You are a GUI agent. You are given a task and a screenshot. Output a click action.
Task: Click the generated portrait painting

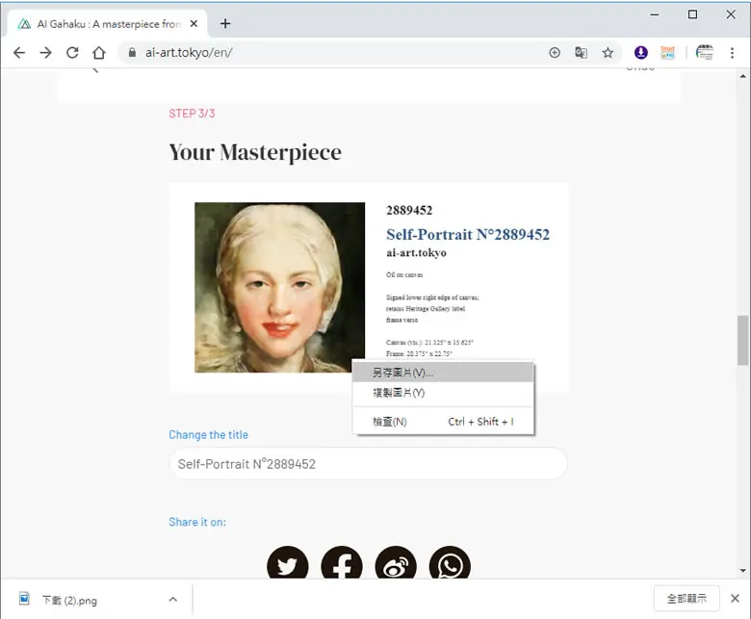tap(280, 287)
